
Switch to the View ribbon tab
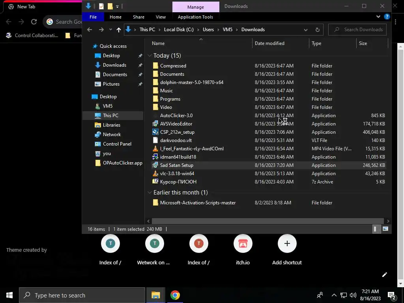[x=161, y=17]
